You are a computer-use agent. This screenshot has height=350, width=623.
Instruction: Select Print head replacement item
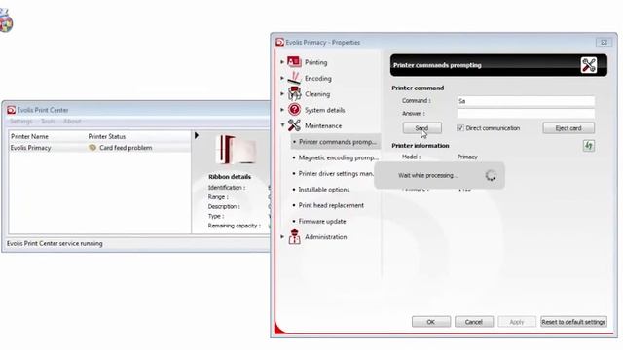pos(331,205)
